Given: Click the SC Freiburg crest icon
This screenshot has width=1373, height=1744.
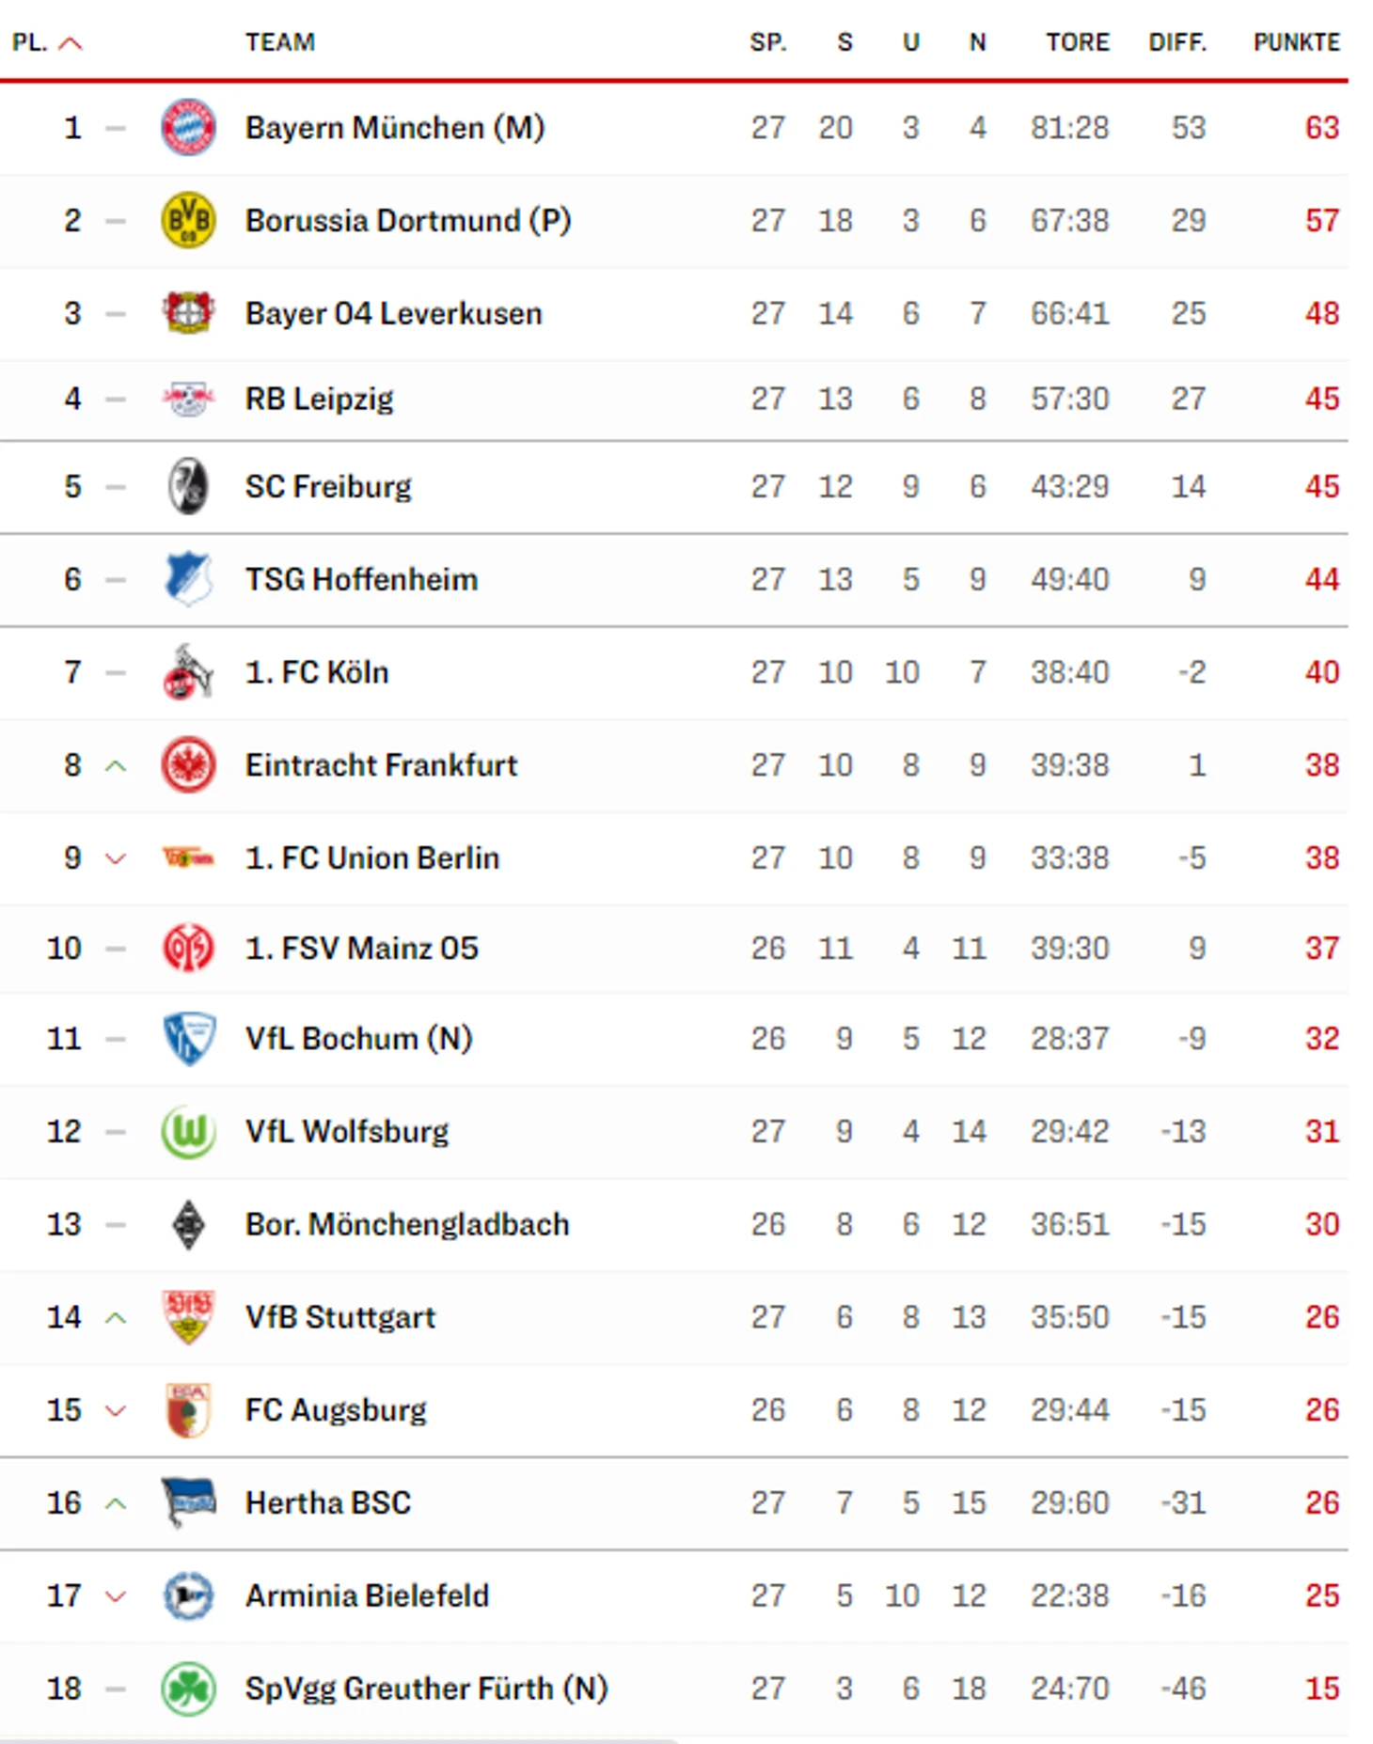Looking at the screenshot, I should click(188, 486).
